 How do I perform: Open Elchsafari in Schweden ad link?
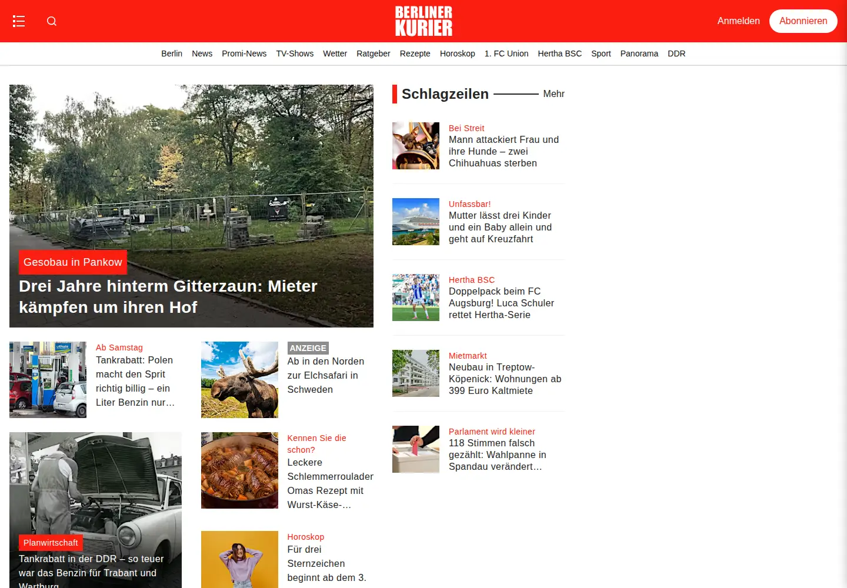(x=325, y=376)
